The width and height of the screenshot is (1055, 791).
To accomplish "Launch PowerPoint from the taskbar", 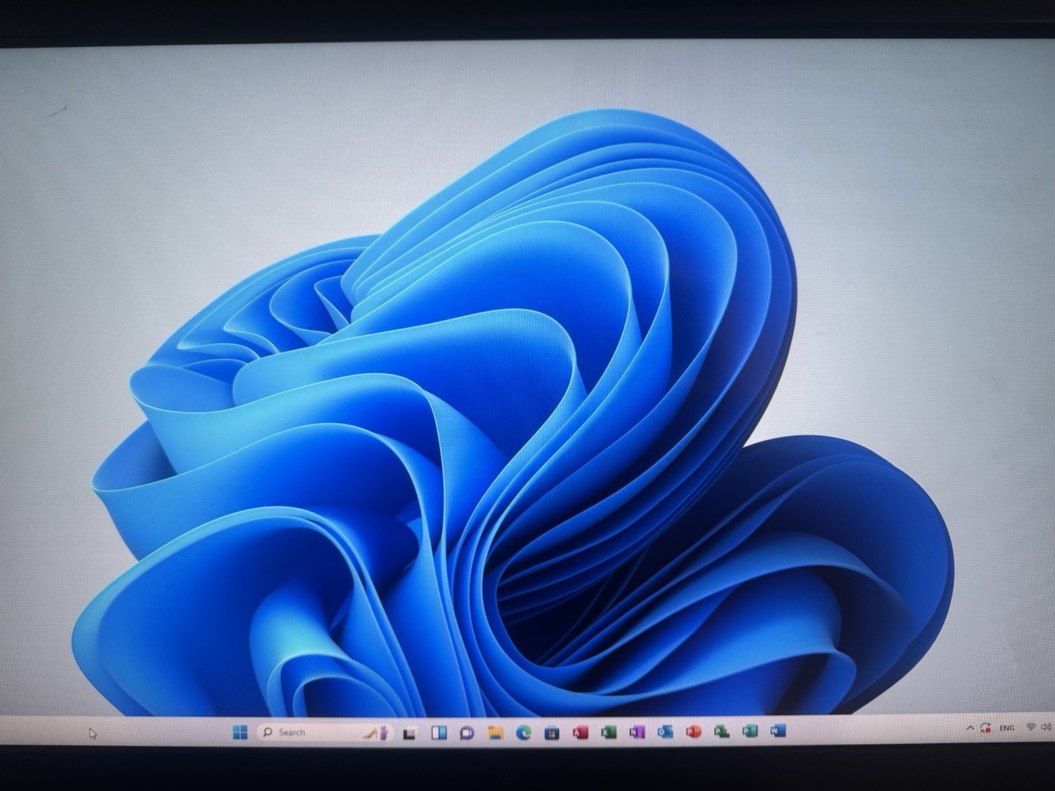I will tap(693, 732).
